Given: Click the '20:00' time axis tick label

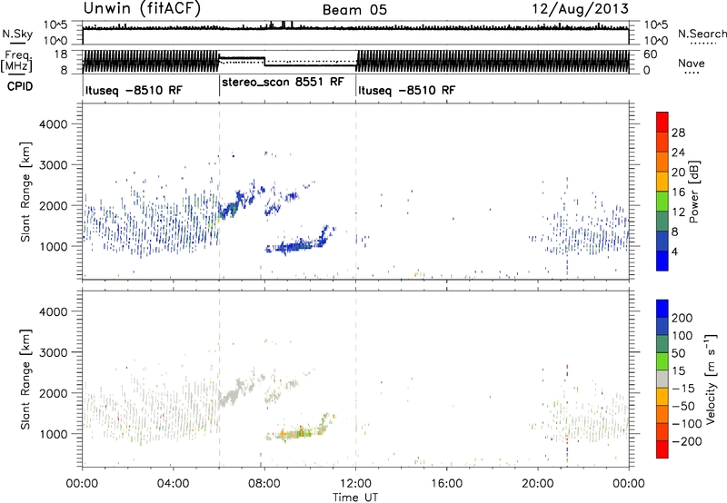Looking at the screenshot, I should pos(538,484).
